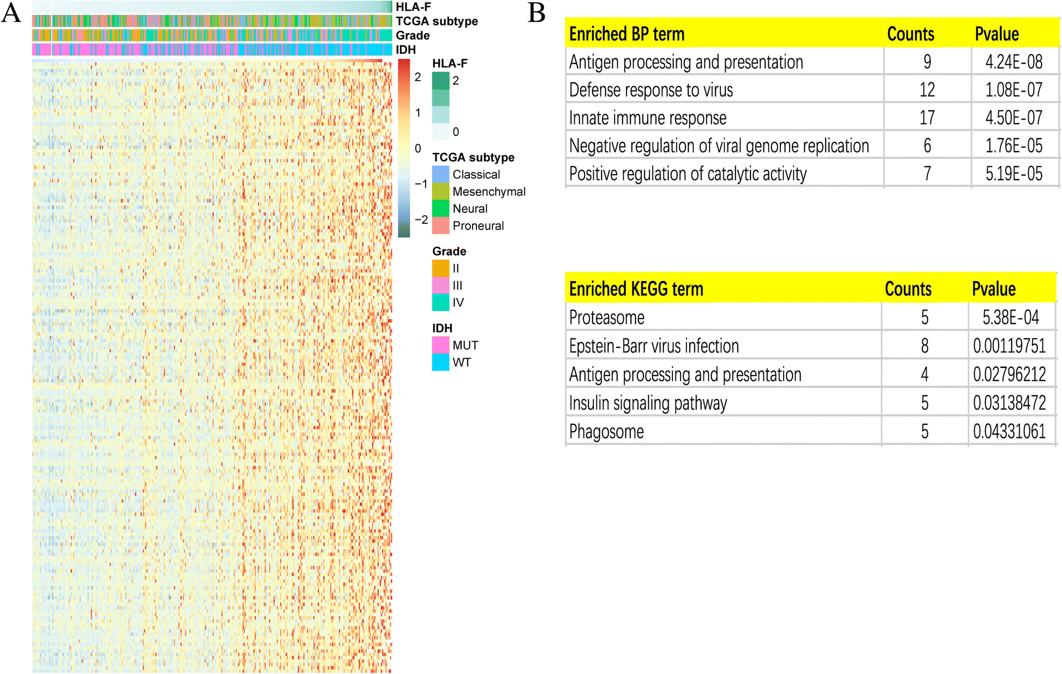
Task: Click p-value 5.38E-04
Action: tap(1011, 317)
